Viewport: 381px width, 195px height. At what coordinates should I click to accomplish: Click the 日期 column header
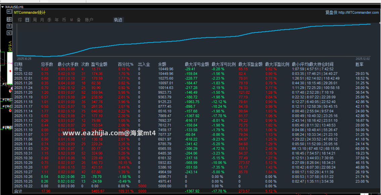(x=18, y=64)
